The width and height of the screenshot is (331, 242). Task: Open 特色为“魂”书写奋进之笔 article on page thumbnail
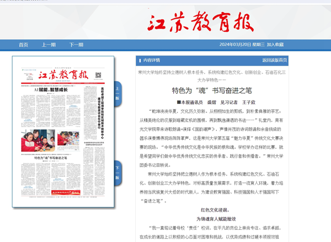tap(51, 158)
